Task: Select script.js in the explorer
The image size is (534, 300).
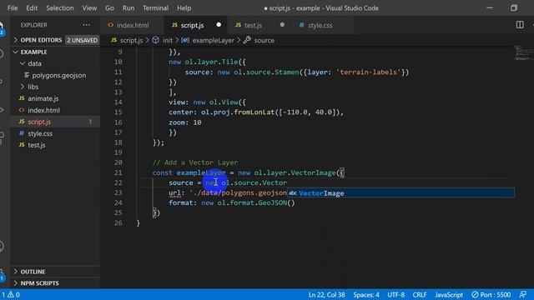Action: 39,122
